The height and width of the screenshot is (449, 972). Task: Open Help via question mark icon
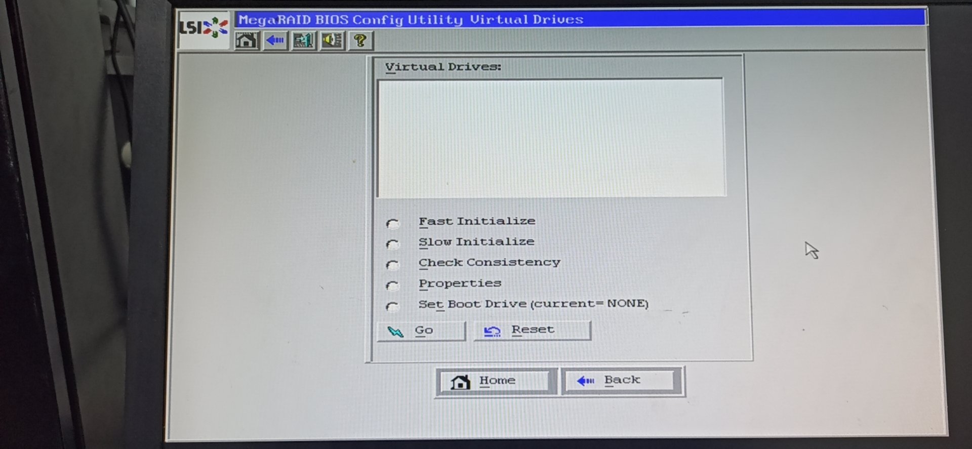[x=360, y=40]
